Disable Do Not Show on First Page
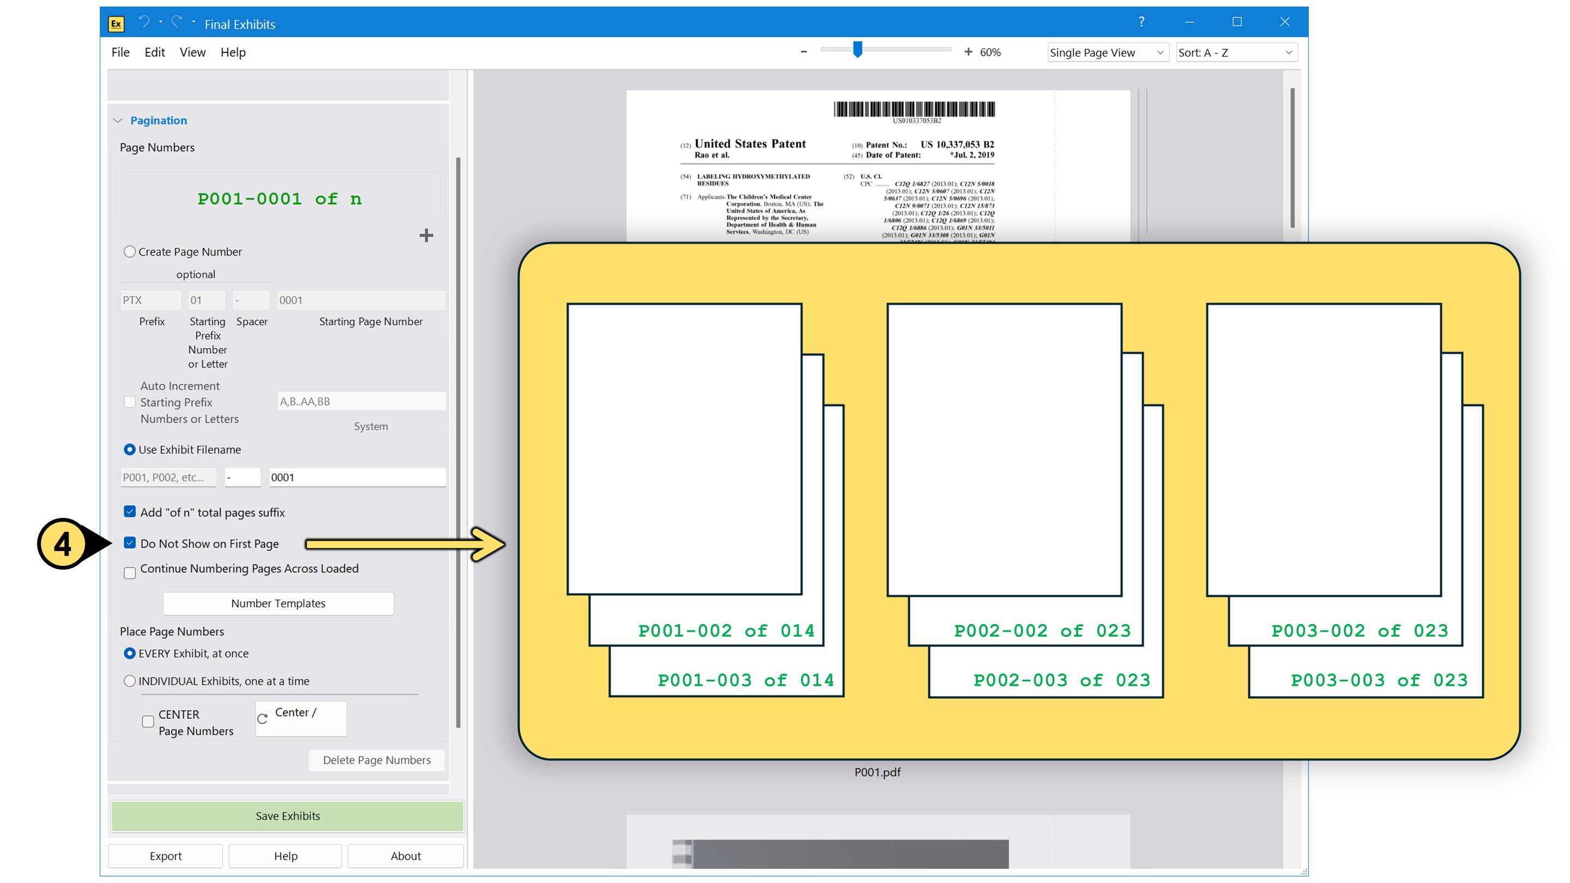The height and width of the screenshot is (883, 1570). [129, 542]
